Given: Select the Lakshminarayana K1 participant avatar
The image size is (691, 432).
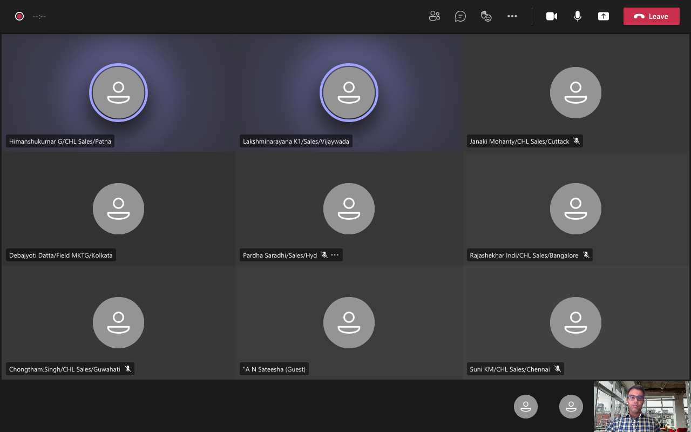Looking at the screenshot, I should point(349,92).
